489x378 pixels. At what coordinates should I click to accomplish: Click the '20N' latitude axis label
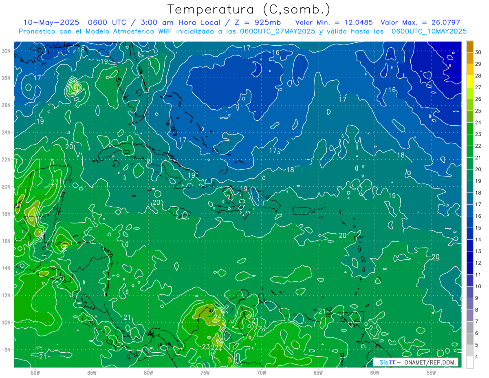pos(7,187)
